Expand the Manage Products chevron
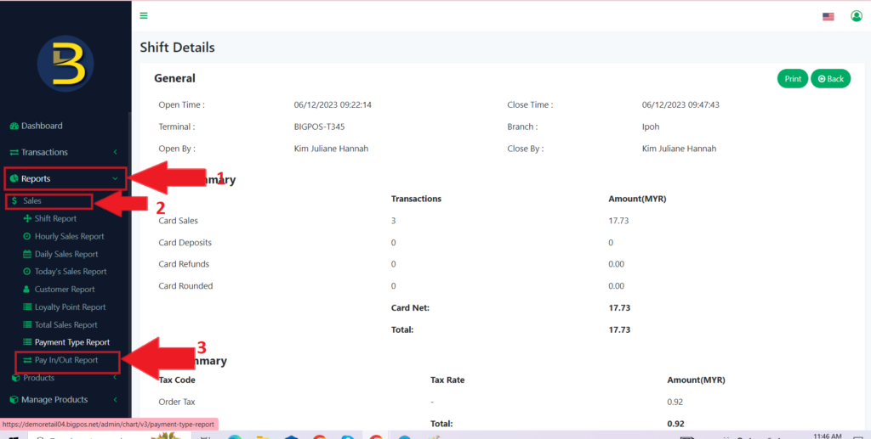Viewport: 871px width, 439px height. pyautogui.click(x=115, y=400)
